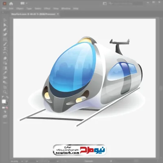Screen dimensions: 163x163
Task: Close the open document tab
Action: click(58, 14)
